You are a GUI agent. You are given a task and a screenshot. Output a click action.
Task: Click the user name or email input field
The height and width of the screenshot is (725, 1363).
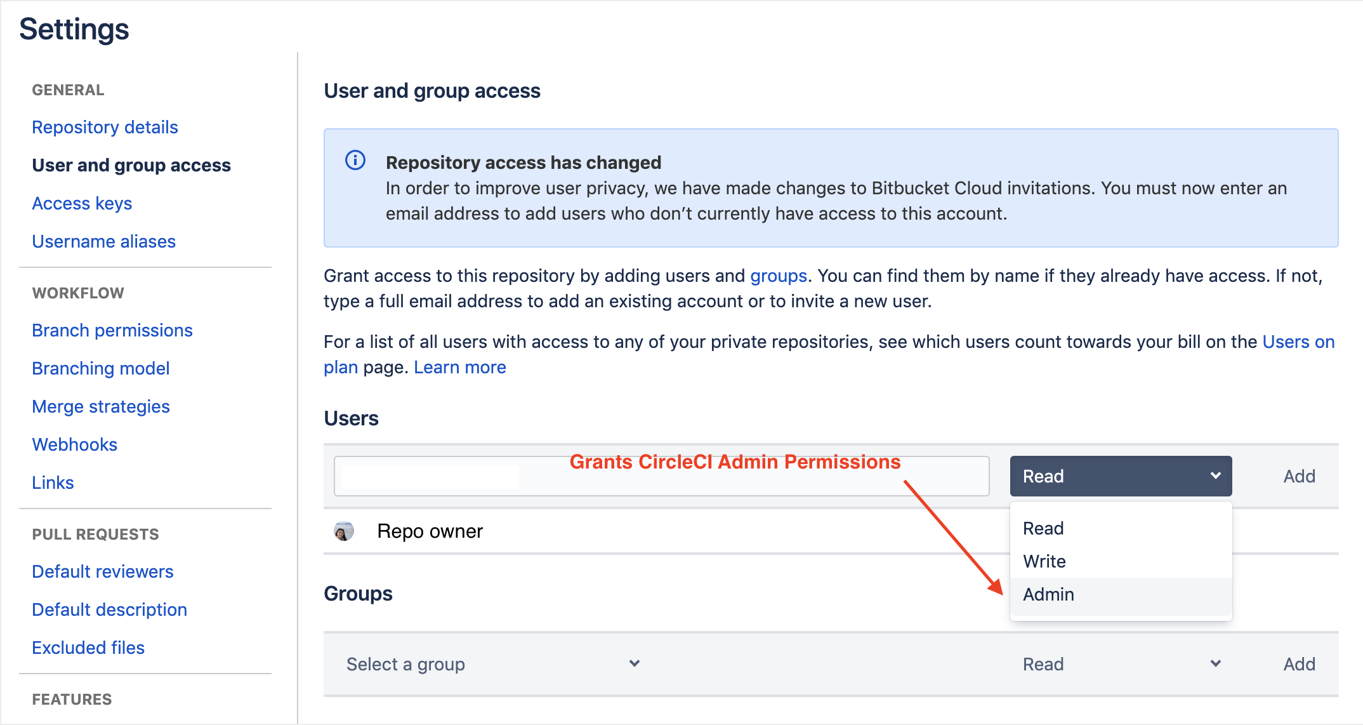coord(661,476)
